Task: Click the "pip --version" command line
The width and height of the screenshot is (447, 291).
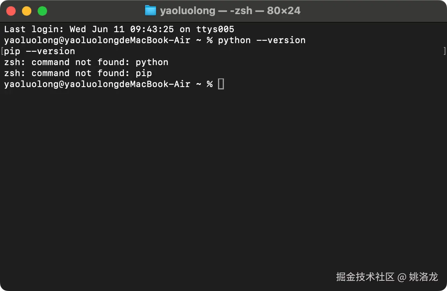Action: 40,51
